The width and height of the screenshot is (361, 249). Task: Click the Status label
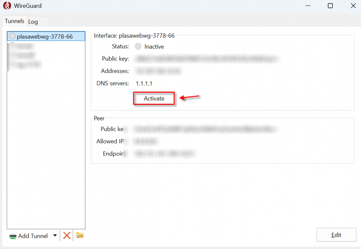coord(120,46)
